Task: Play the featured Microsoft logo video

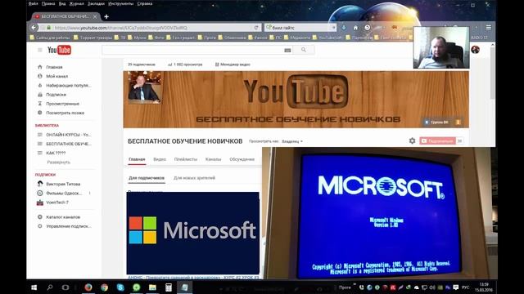Action: coord(193,233)
